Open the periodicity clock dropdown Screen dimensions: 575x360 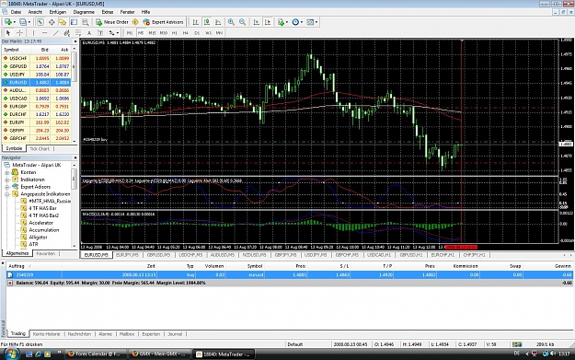pos(297,22)
